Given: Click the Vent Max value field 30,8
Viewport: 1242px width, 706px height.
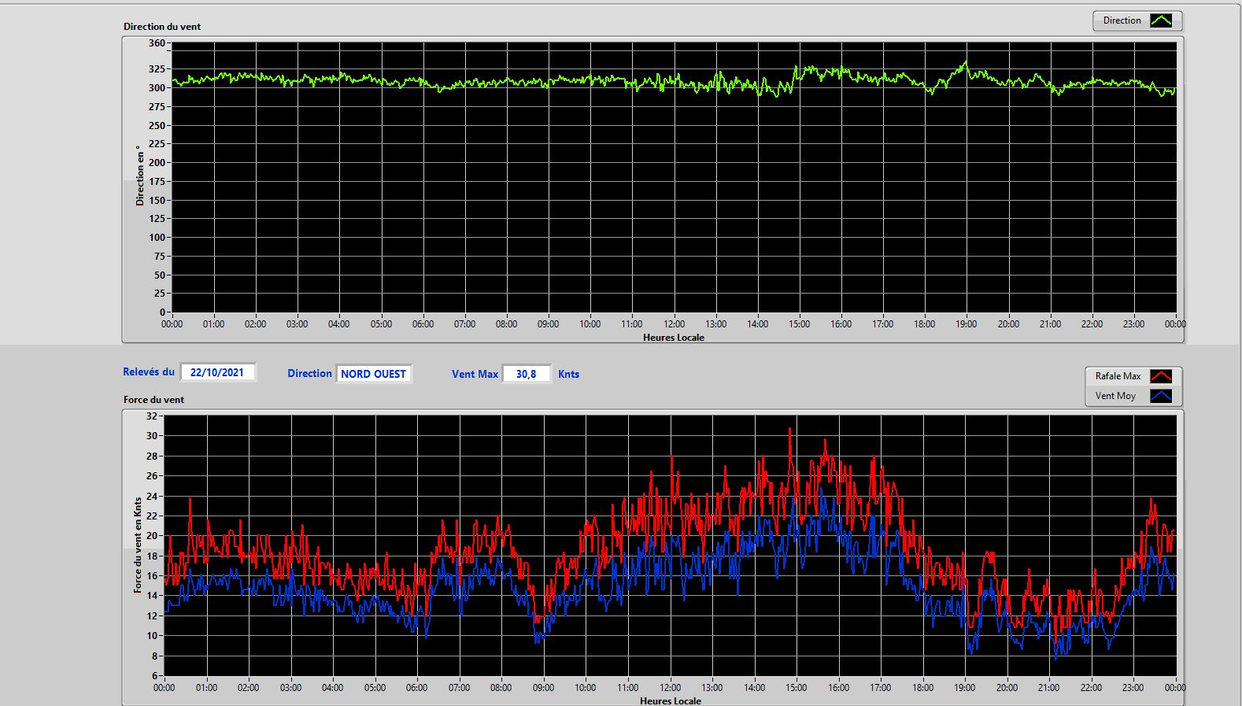Looking at the screenshot, I should point(526,374).
